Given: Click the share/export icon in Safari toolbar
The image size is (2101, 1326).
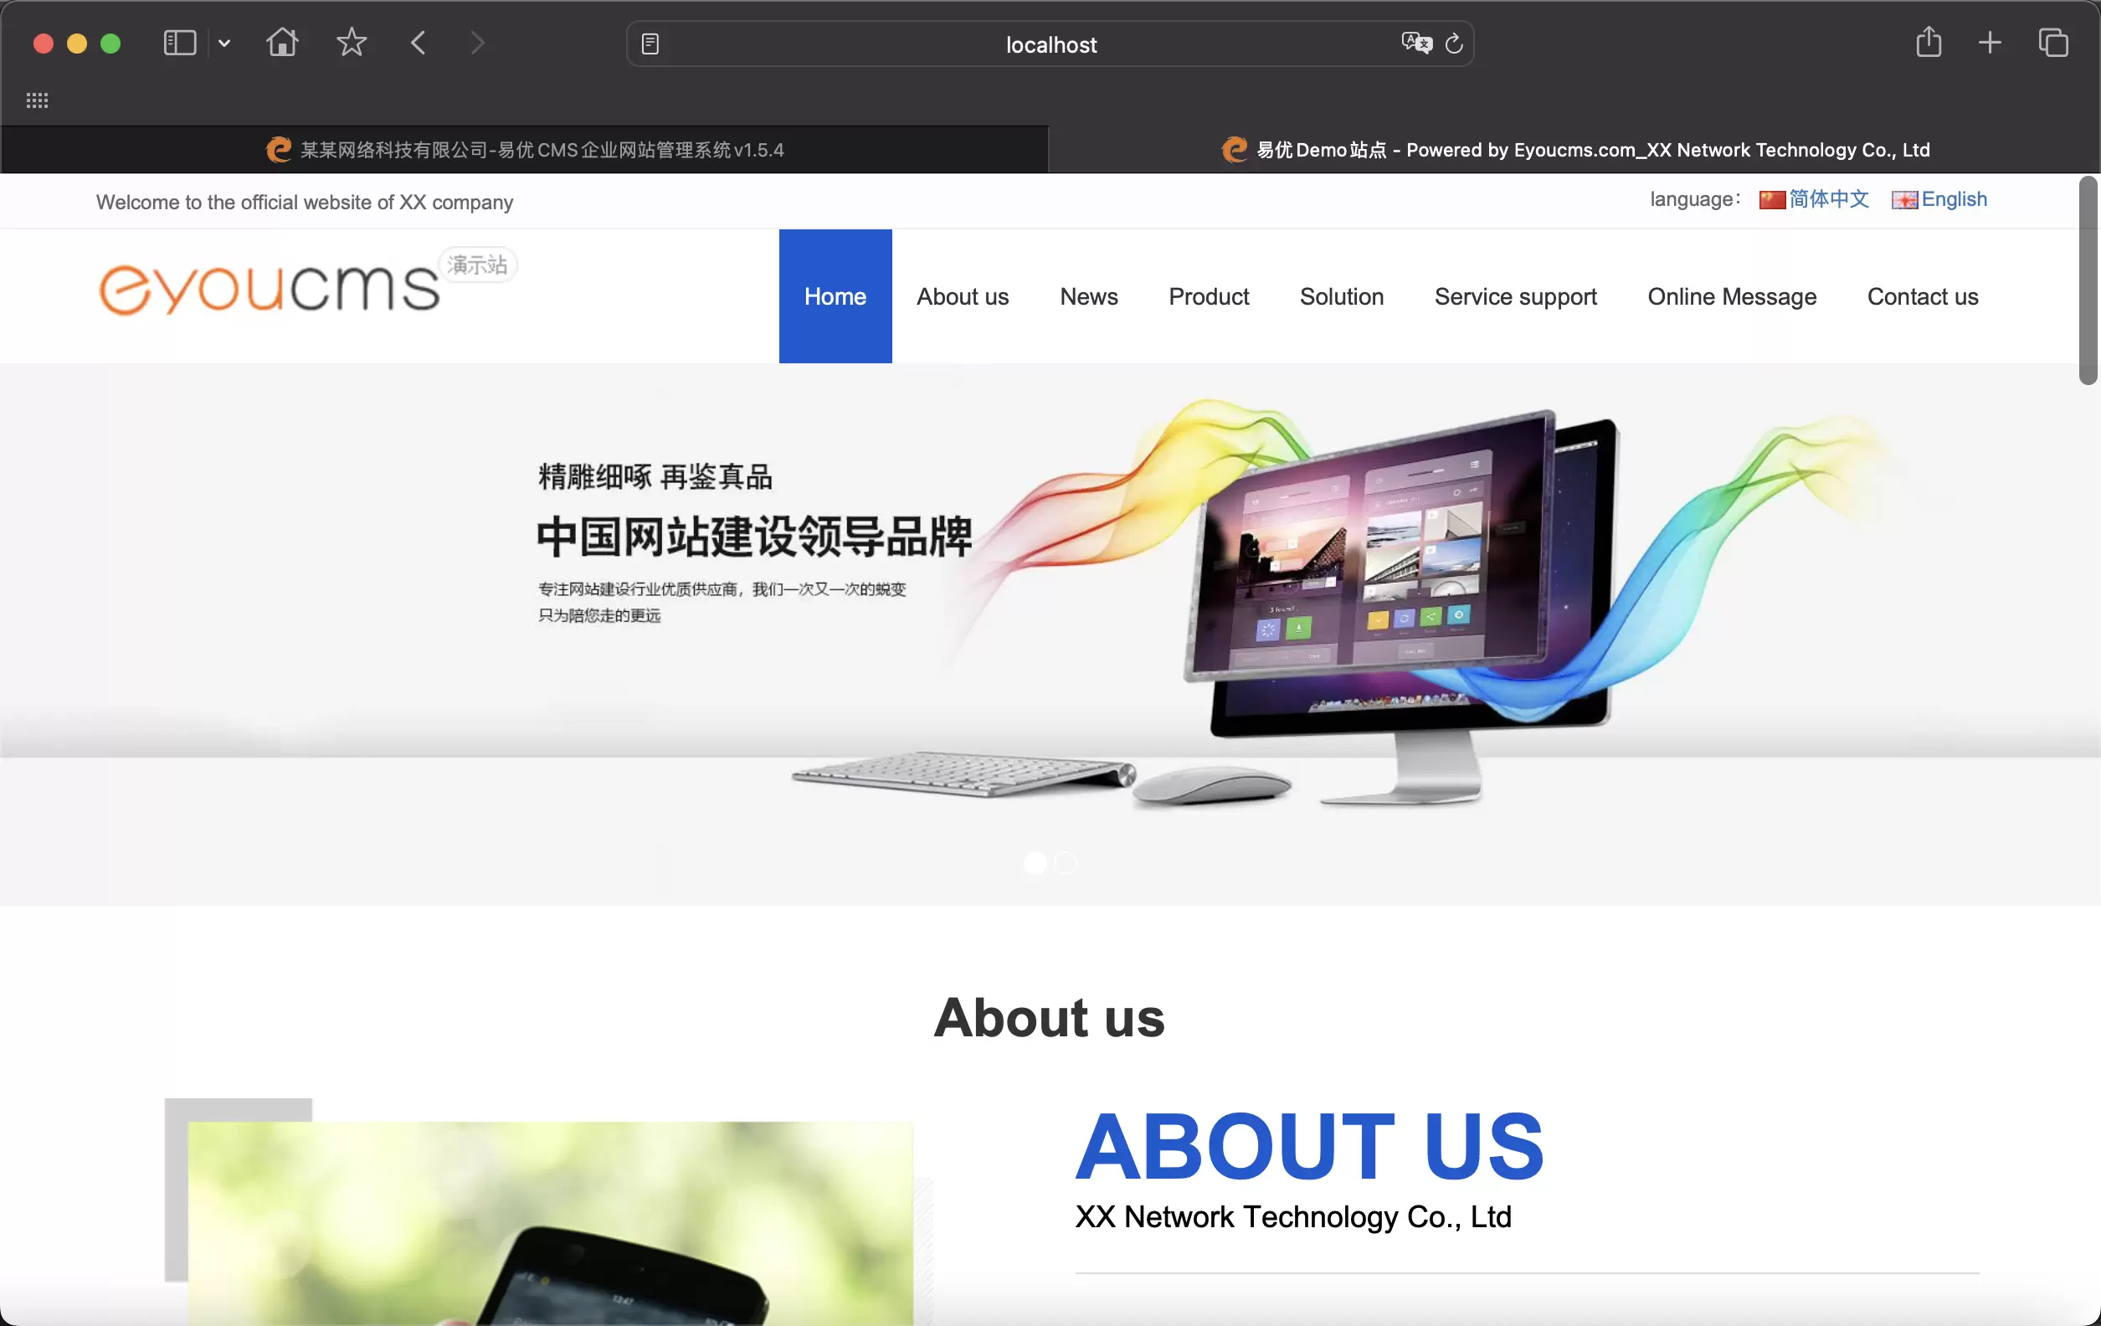Looking at the screenshot, I should [x=1927, y=43].
